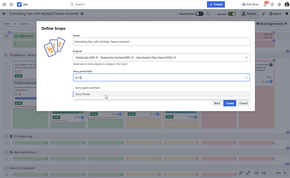Open the Story points field dropdown
Image resolution: width=290 pixels, height=178 pixels.
246,77
